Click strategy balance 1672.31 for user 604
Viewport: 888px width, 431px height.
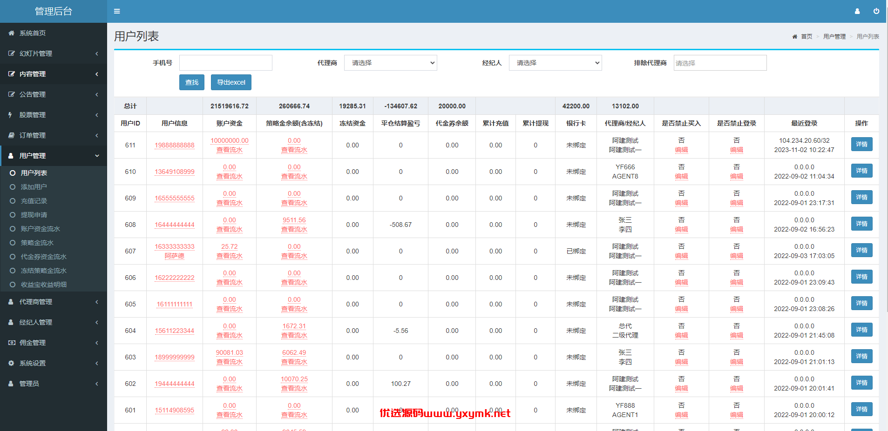click(x=294, y=326)
